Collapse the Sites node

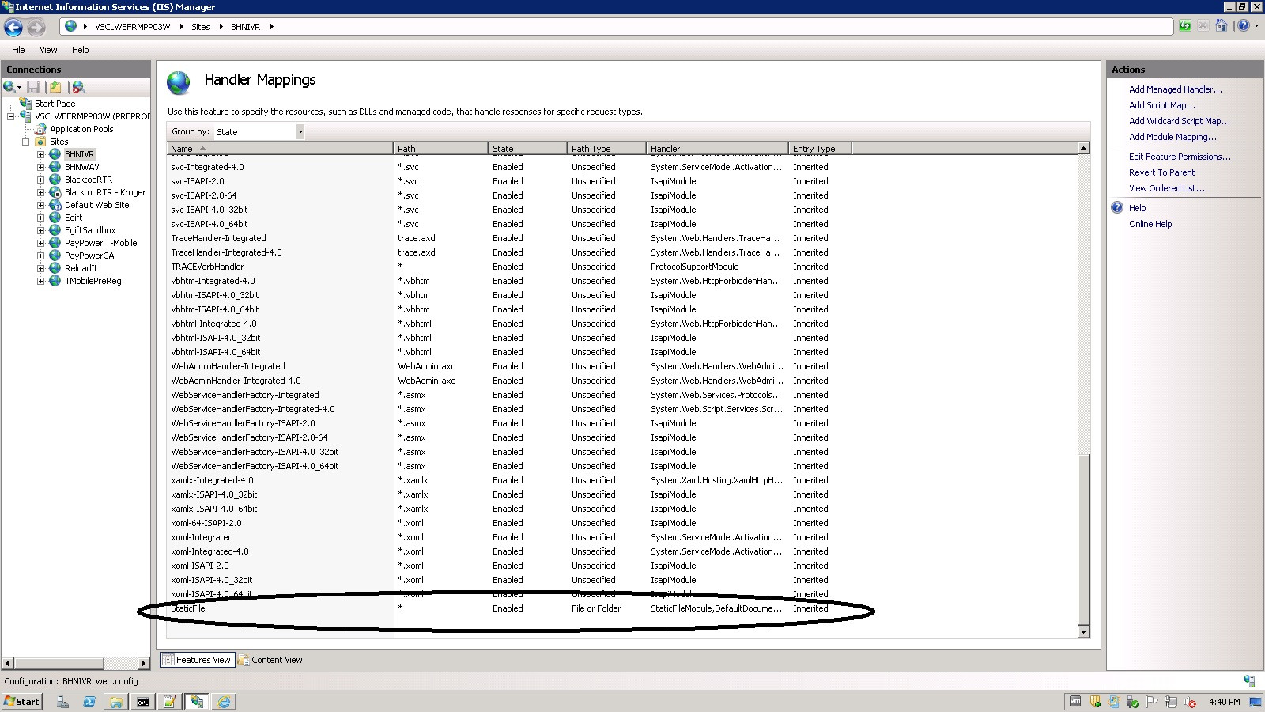[26, 142]
